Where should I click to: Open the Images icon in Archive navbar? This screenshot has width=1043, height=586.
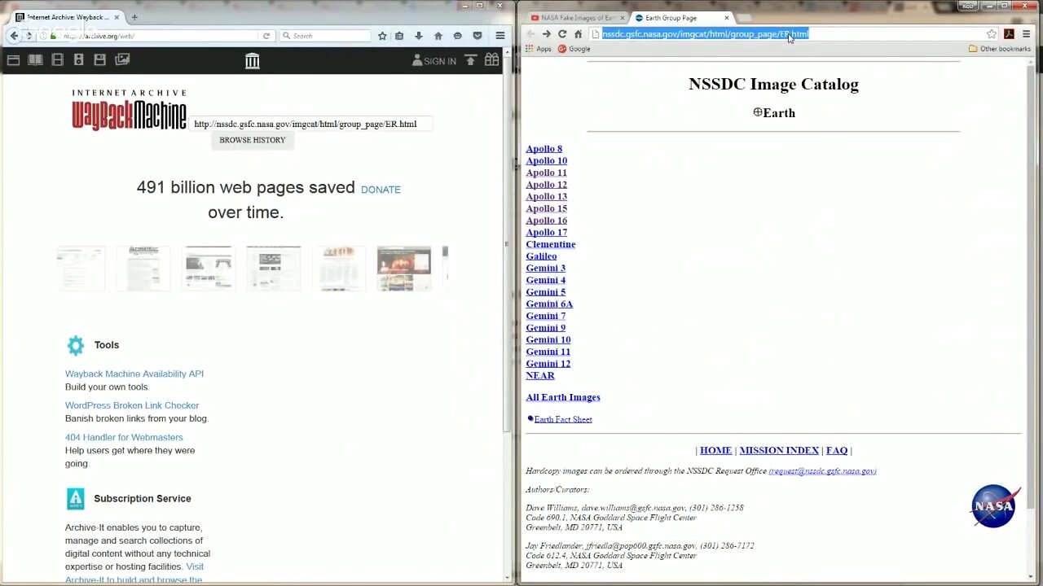[122, 59]
